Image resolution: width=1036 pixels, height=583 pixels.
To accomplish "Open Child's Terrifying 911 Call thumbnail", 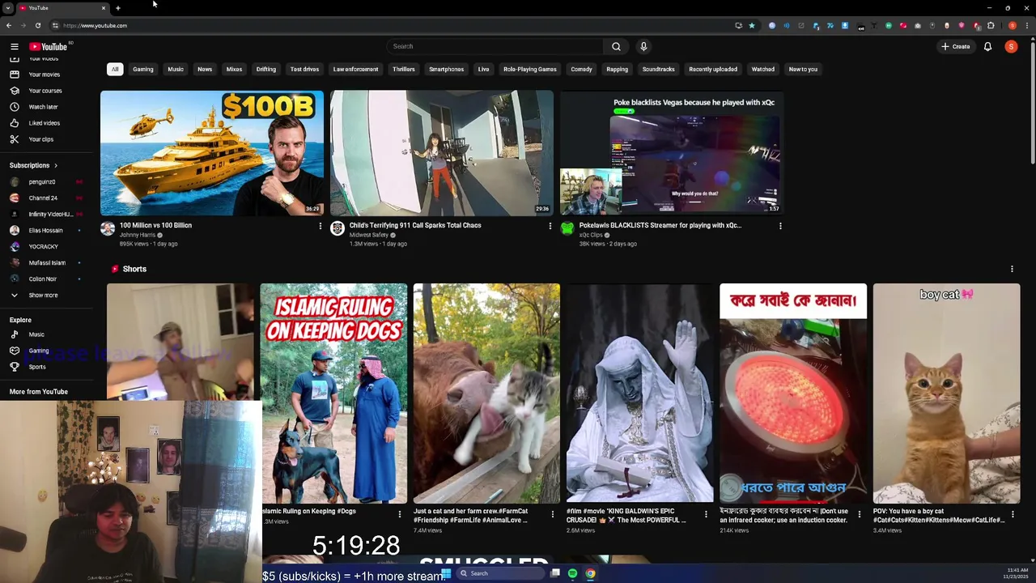I will coord(442,153).
